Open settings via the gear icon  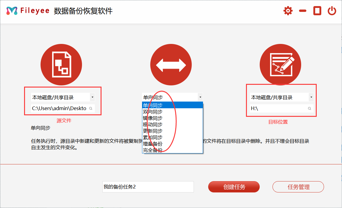[x=288, y=11]
